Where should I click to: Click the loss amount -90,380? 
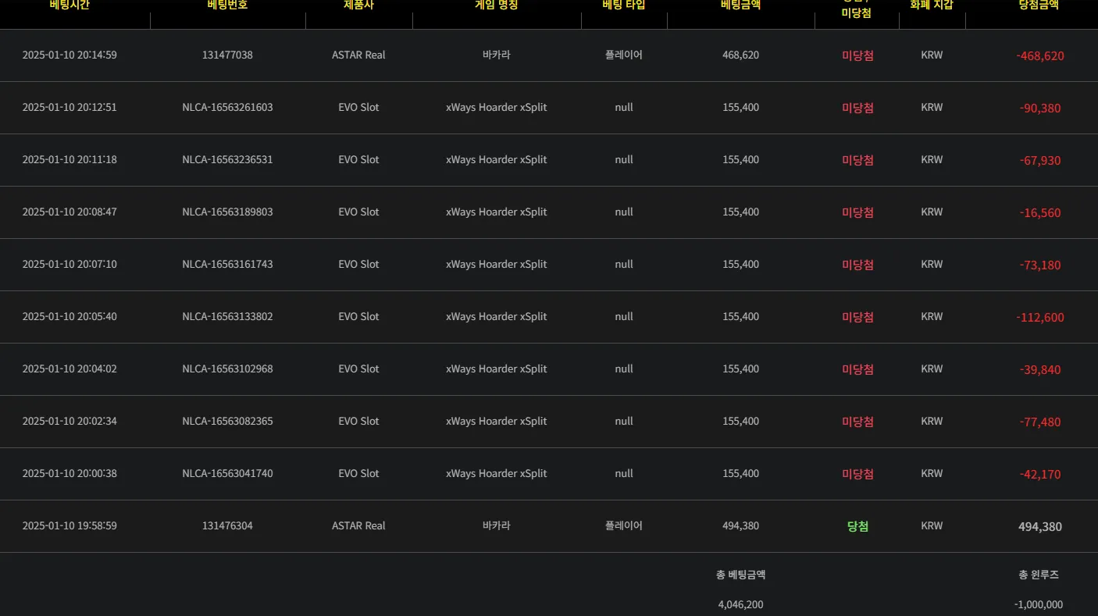1040,109
